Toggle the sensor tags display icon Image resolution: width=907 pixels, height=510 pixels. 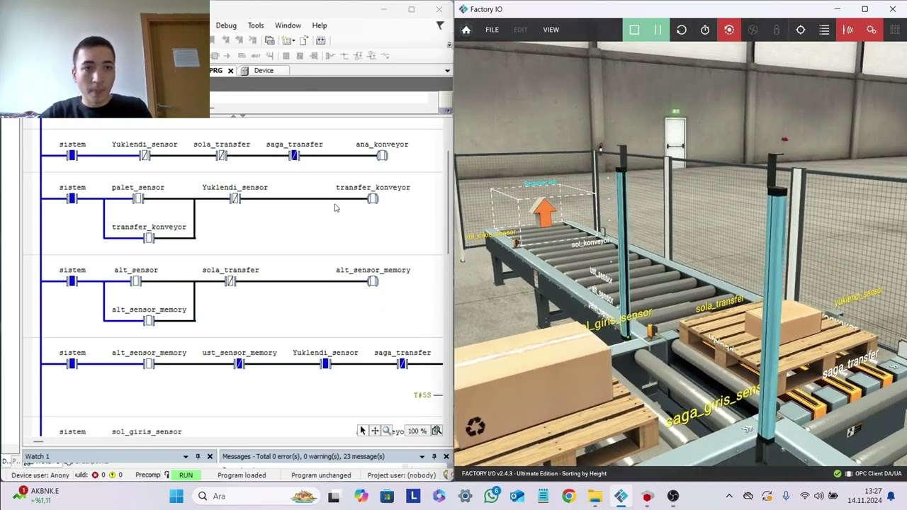point(848,30)
